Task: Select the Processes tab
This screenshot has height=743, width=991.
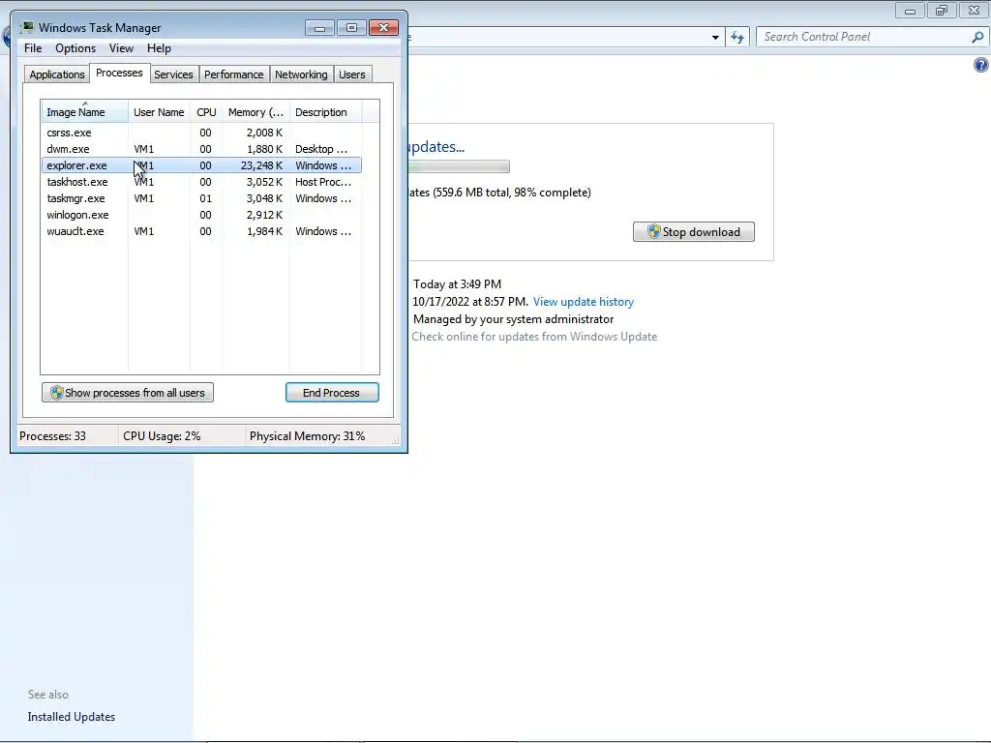Action: tap(119, 73)
